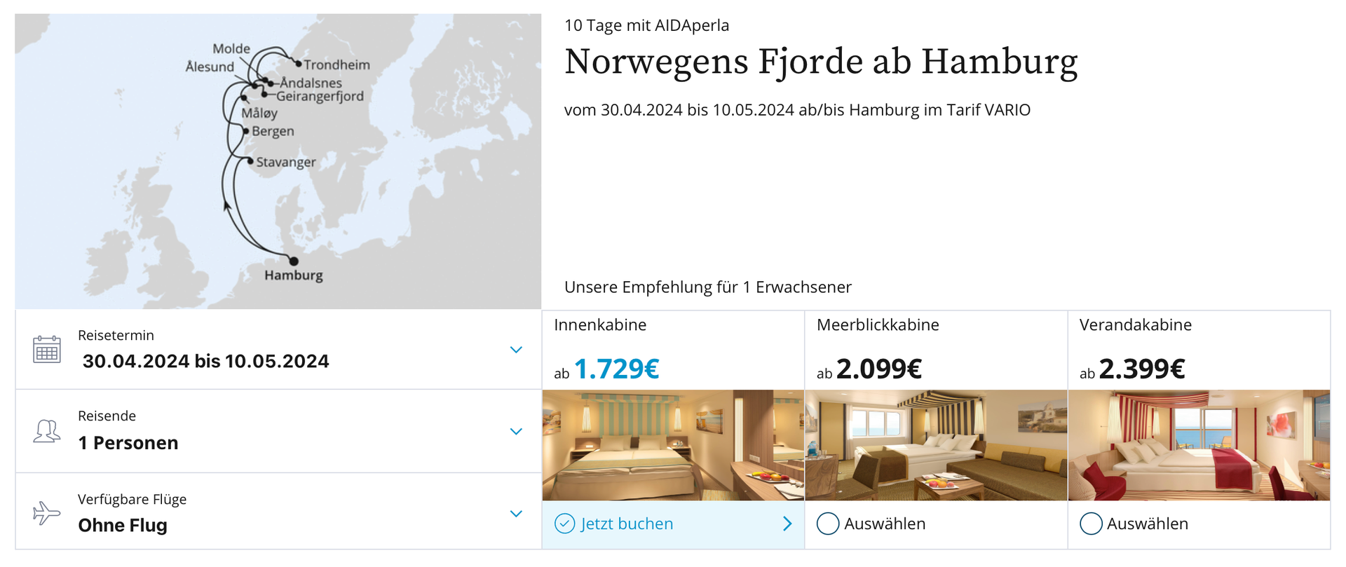
Task: Expand the Reisetermin date dropdown
Action: (x=516, y=350)
